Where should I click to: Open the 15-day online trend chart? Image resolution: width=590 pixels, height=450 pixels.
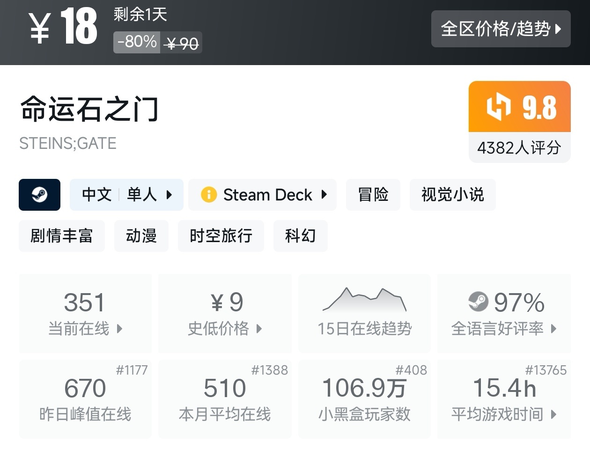(x=364, y=313)
